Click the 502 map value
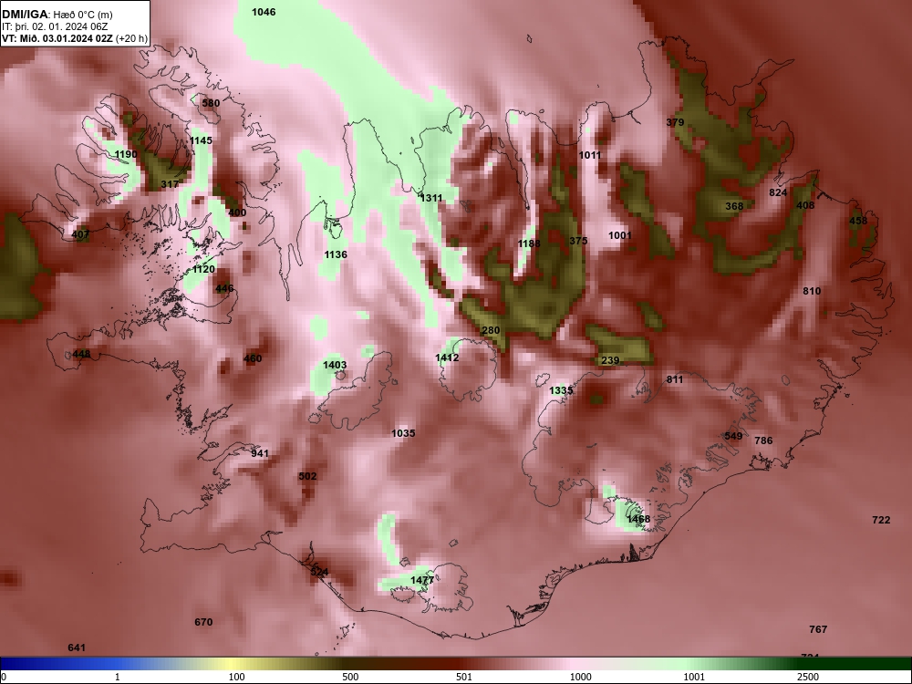 click(307, 476)
